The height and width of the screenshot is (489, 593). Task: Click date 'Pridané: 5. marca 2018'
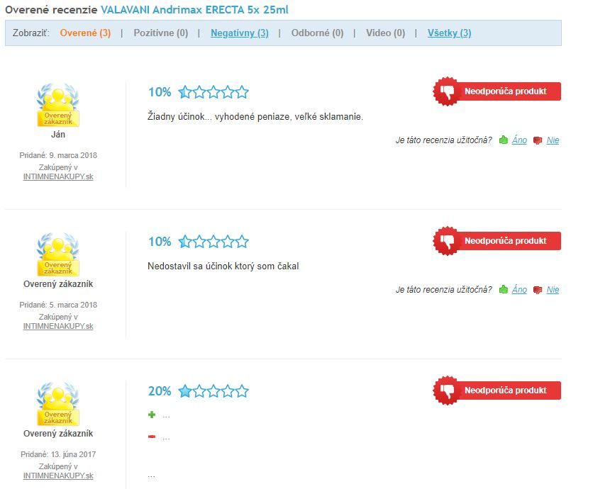58,305
